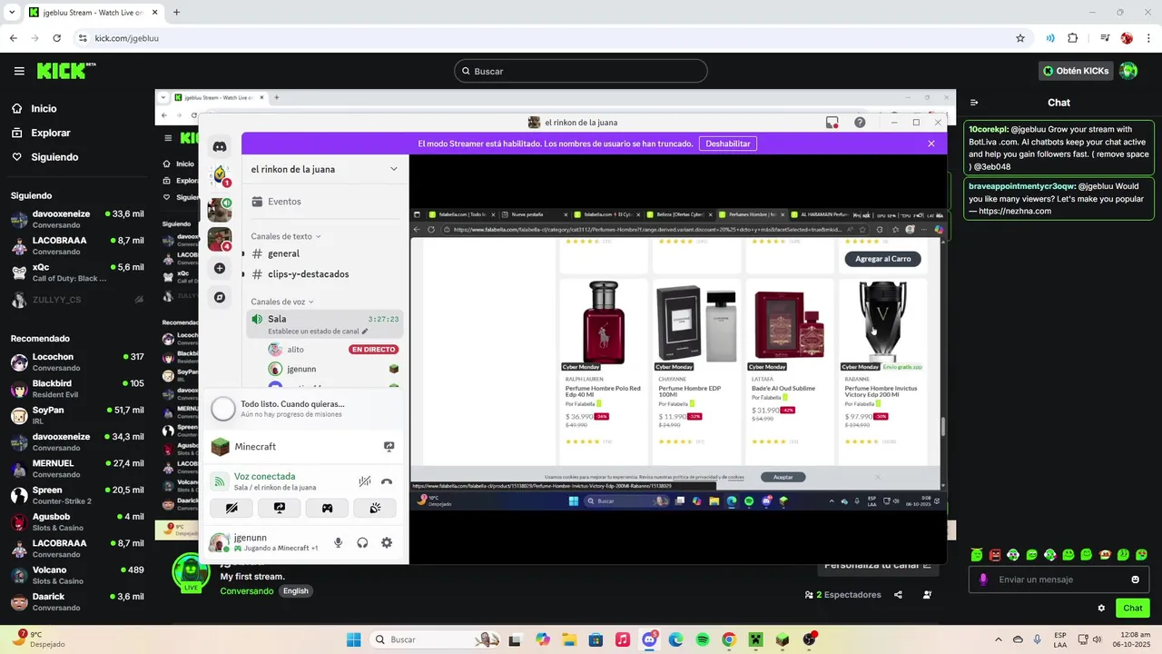Collapse Canales de texto category
Image resolution: width=1162 pixels, height=654 pixels.
(x=286, y=236)
